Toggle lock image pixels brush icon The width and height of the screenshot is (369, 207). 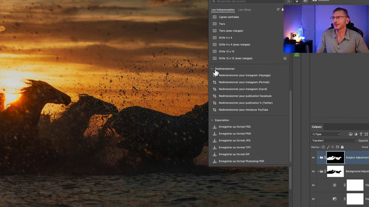click(x=328, y=147)
